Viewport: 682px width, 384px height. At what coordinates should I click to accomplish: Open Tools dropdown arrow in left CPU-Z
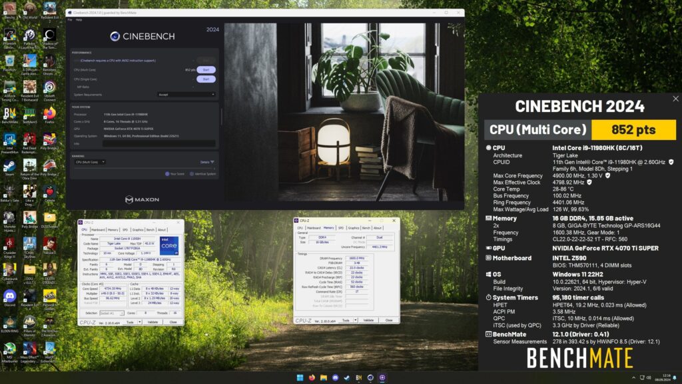pyautogui.click(x=140, y=322)
